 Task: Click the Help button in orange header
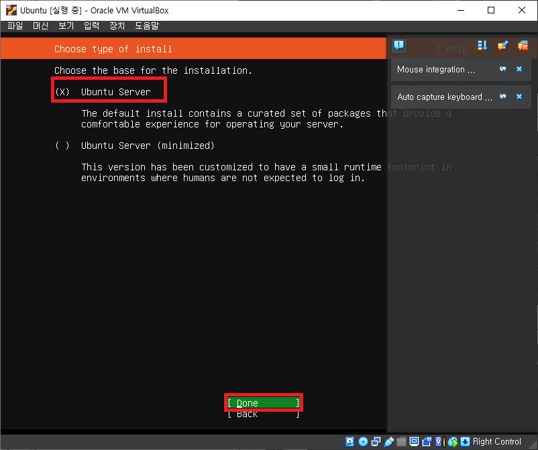pyautogui.click(x=456, y=49)
